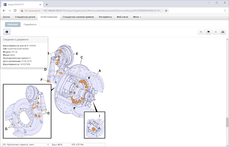Open the Детали menu item
The image size is (229, 147).
[x=6, y=17]
